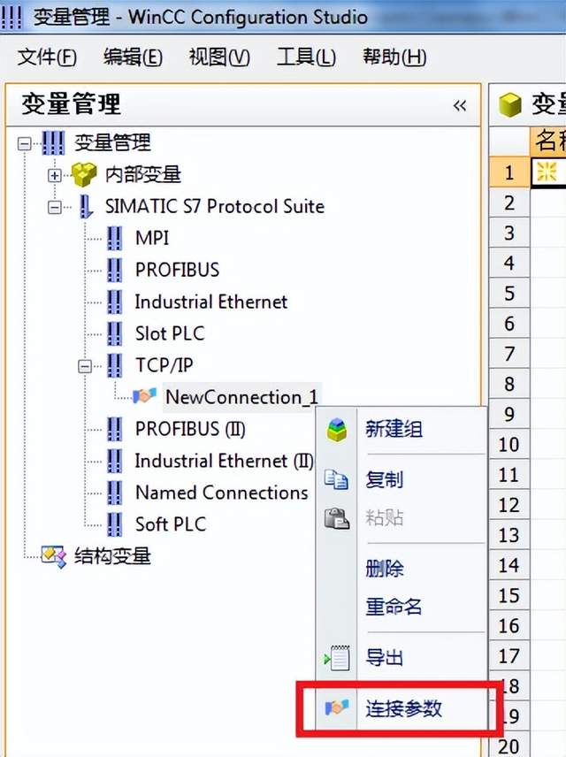Click the 连接参数 connection icon in menu
This screenshot has height=757, width=566.
337,707
